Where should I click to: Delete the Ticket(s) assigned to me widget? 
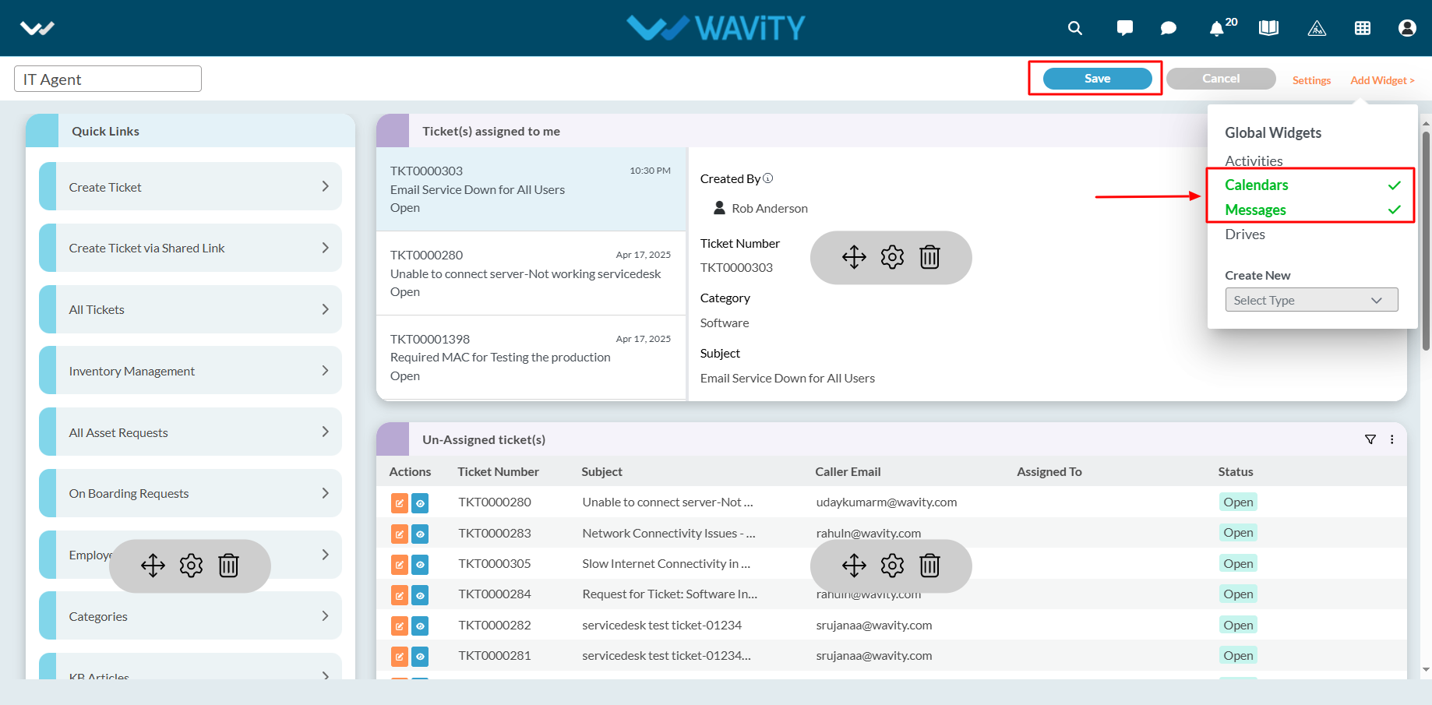coord(929,257)
